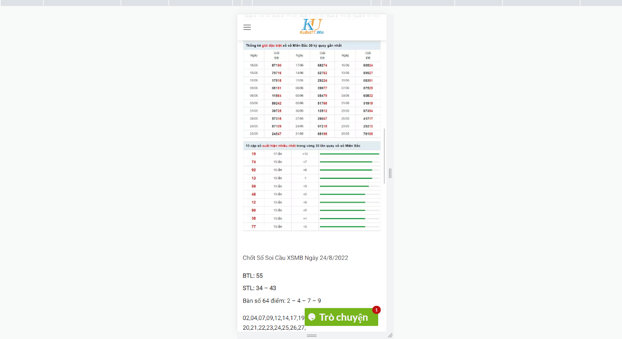
Task: Click the "+9" change value
Action: tap(305, 186)
